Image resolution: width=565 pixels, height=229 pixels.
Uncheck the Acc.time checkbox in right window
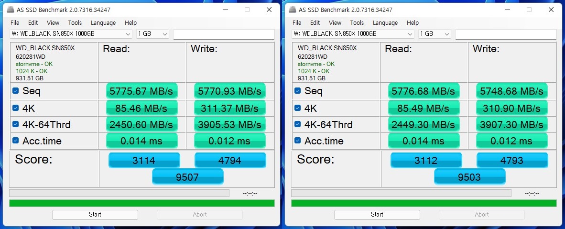298,141
